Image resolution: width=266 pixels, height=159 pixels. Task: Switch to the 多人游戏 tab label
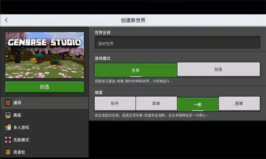coord(21,128)
